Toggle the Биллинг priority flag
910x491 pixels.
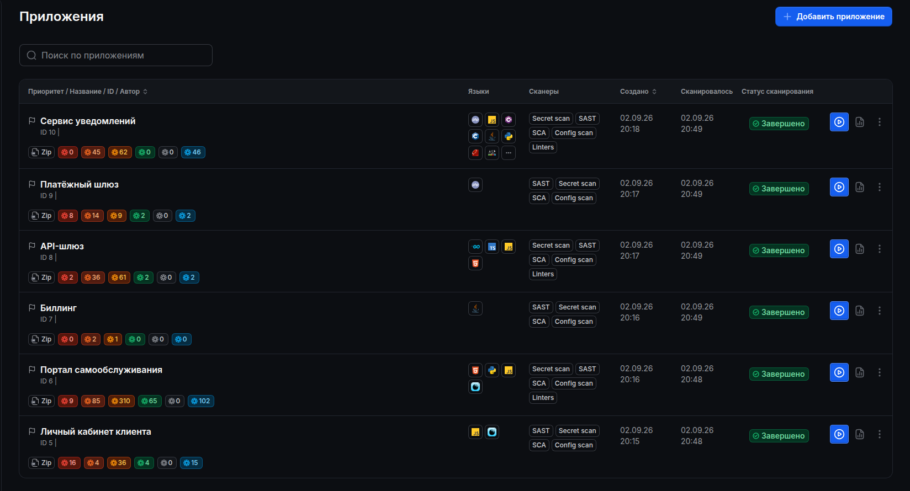point(32,308)
